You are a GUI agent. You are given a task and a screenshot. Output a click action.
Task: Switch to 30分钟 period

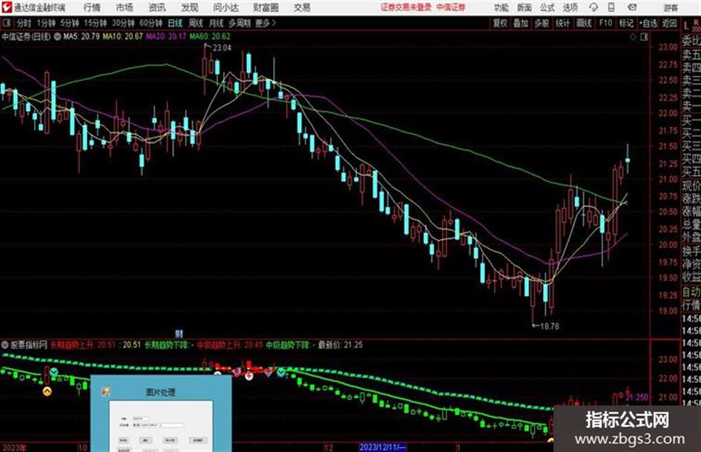pos(123,23)
